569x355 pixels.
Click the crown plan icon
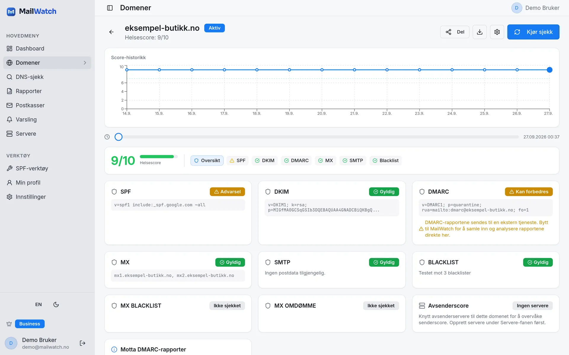tap(9, 324)
